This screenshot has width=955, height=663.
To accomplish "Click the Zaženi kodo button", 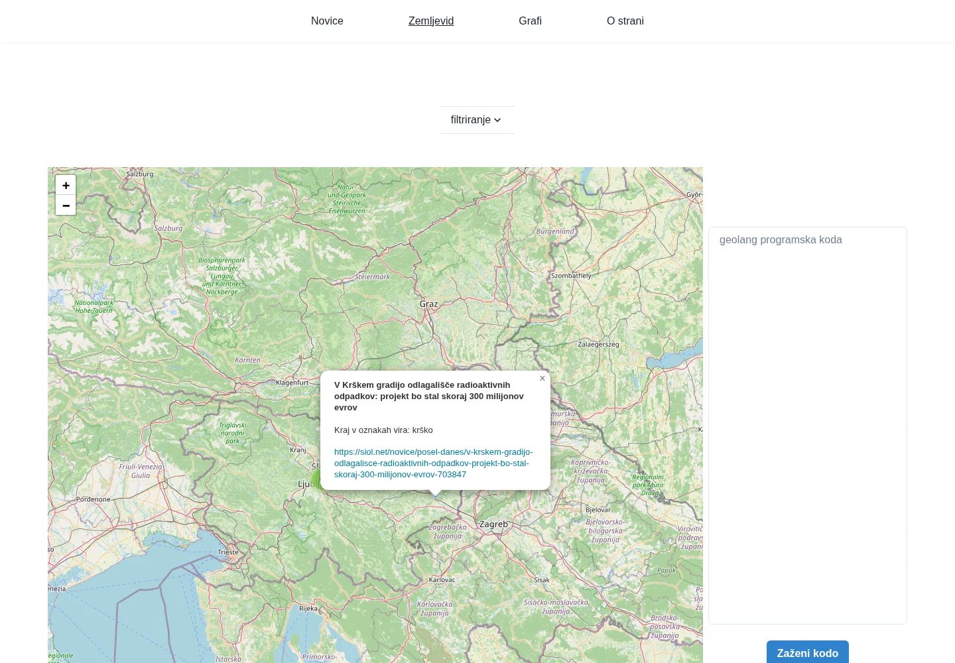I will click(x=807, y=652).
